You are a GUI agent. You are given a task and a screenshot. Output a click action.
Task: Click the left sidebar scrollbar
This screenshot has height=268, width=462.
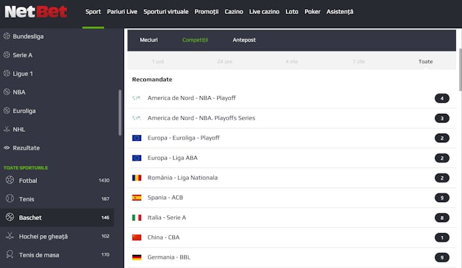(120, 113)
